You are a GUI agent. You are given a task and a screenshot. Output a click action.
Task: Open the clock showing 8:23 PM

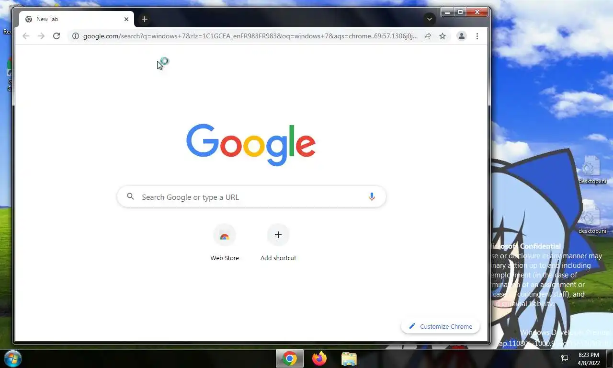click(x=589, y=359)
